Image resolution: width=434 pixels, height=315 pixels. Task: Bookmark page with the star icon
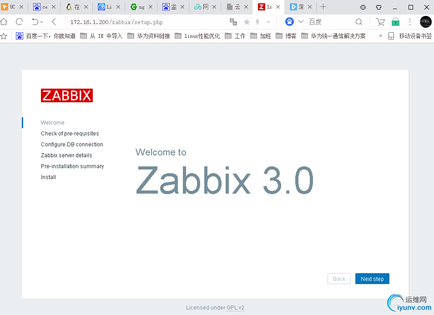[x=247, y=22]
